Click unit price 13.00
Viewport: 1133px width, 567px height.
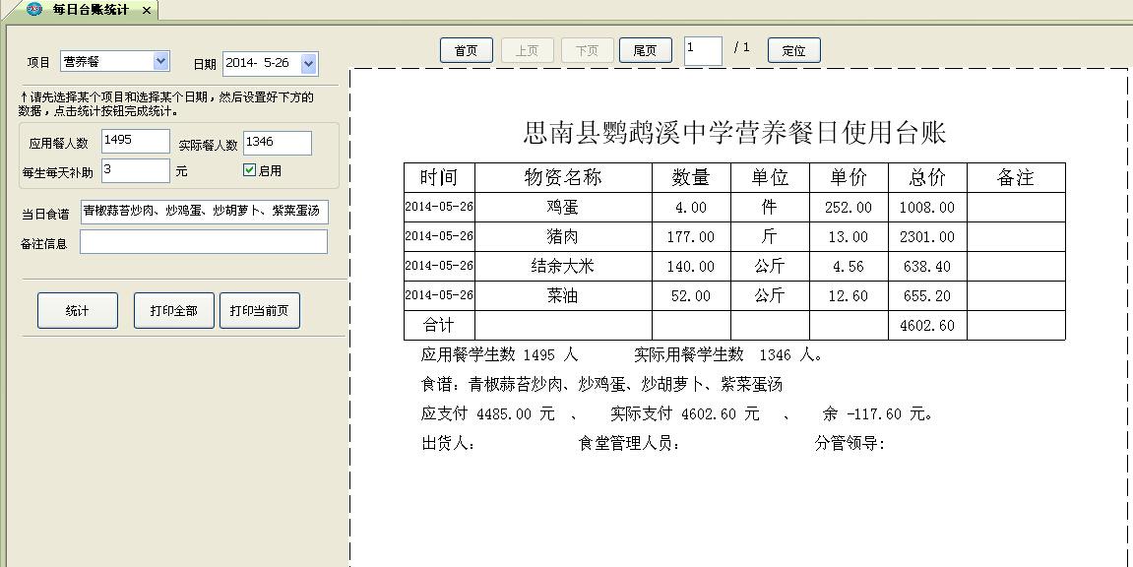[849, 237]
